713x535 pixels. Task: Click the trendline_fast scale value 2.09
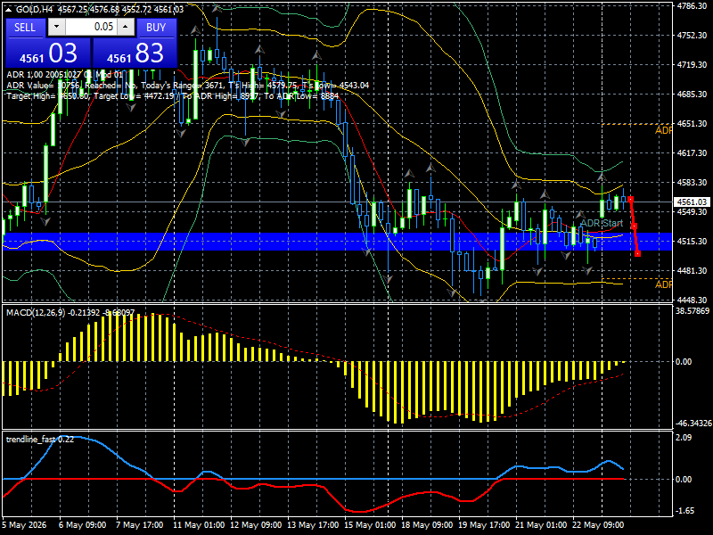(x=684, y=438)
